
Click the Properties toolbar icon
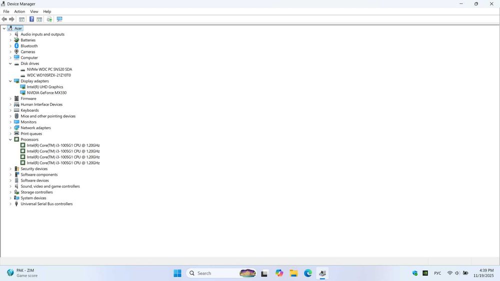click(x=39, y=19)
